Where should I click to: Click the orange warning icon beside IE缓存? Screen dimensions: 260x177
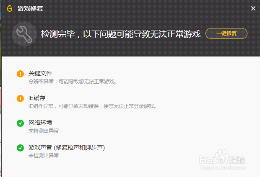[x=20, y=98]
